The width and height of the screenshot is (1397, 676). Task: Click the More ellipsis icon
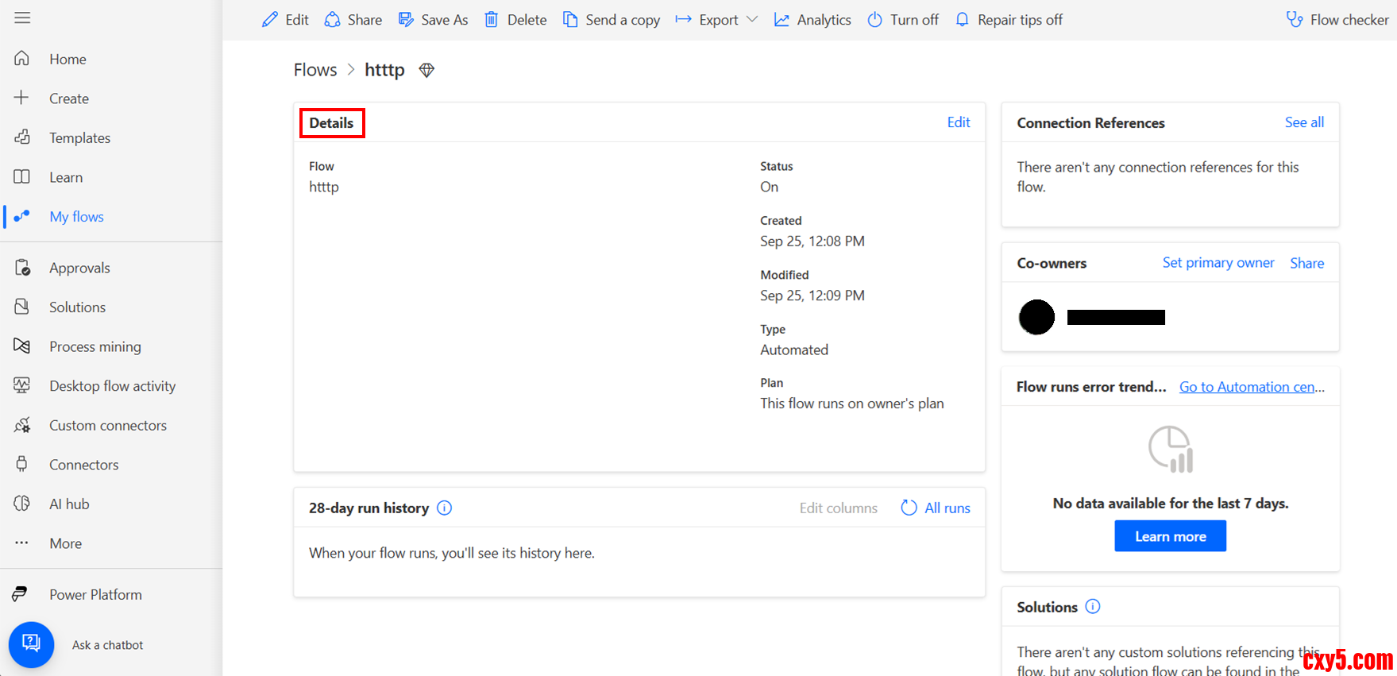[x=21, y=543]
